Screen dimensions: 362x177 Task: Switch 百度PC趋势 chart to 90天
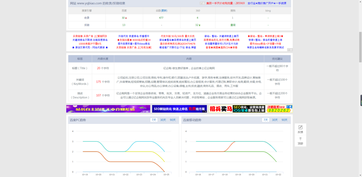(173, 120)
